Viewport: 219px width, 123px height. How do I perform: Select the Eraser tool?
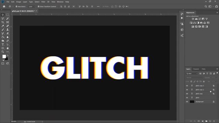pyautogui.click(x=8, y=33)
